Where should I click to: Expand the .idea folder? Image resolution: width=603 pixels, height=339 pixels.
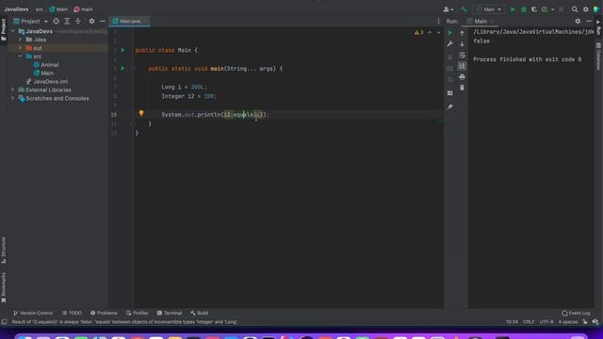21,40
